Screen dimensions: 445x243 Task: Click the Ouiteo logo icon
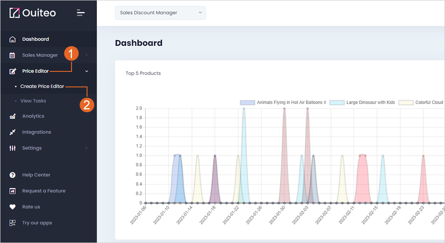point(15,13)
